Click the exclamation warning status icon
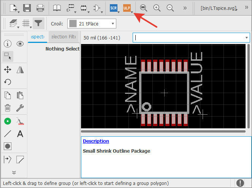The height and width of the screenshot is (188, 252). 240,183
